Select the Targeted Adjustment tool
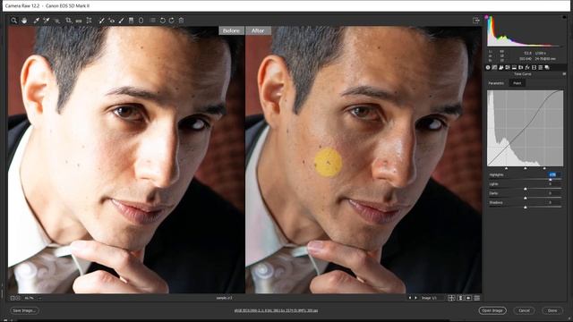 point(56,21)
